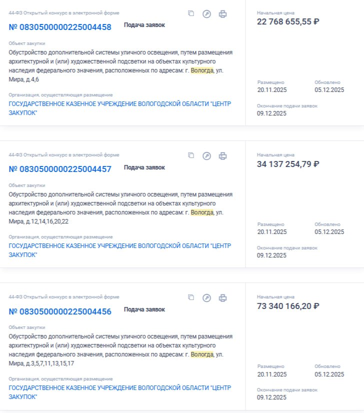364x413 pixels.
Task: Open notice № 0830500000225004458
Action: tap(61, 26)
